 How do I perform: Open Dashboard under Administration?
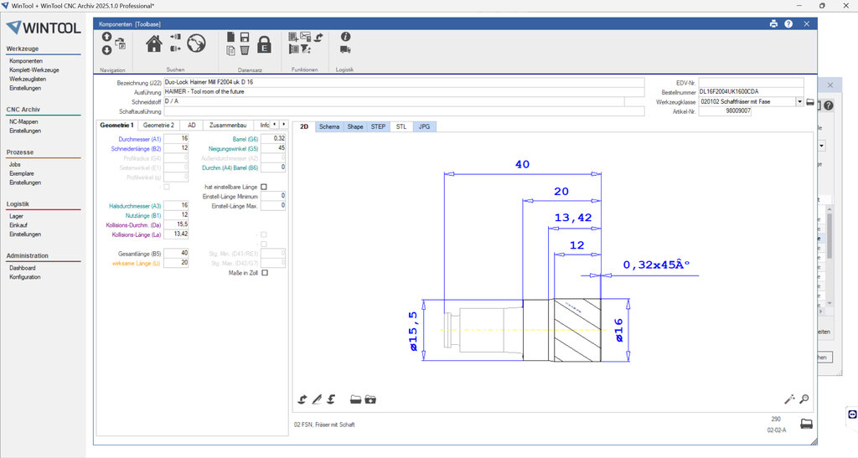(x=23, y=268)
